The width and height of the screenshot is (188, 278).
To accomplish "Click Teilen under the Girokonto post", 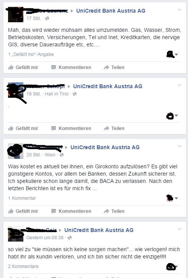I will tap(114, 211).
